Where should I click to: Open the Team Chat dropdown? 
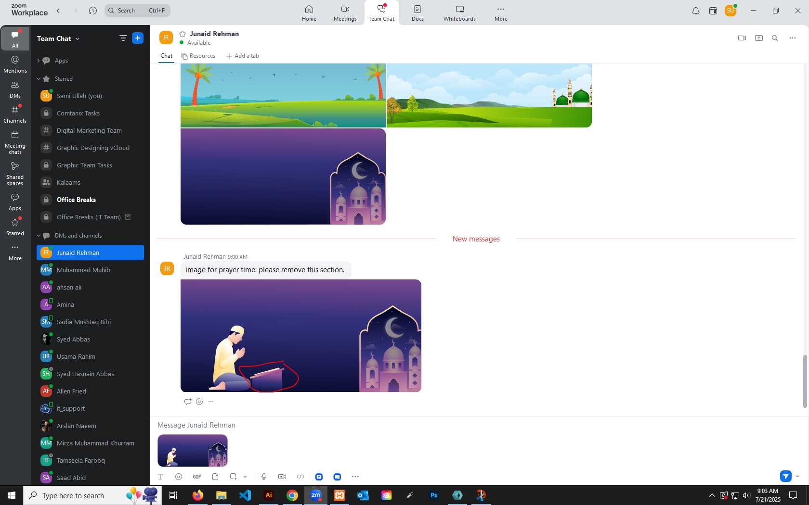(x=58, y=38)
